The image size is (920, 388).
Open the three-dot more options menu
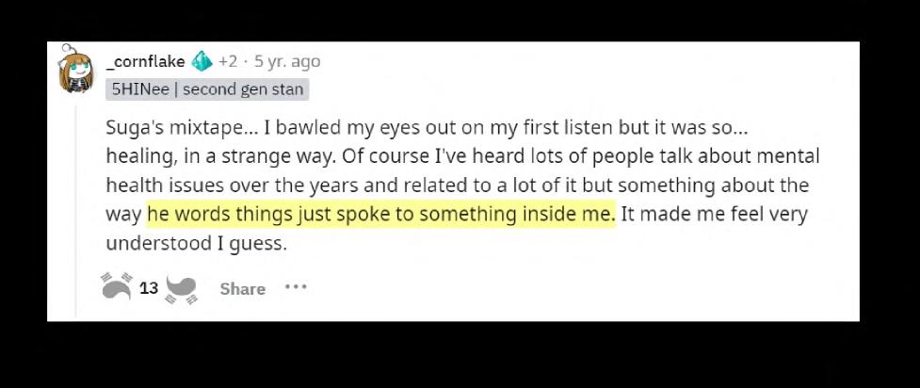[x=296, y=287]
